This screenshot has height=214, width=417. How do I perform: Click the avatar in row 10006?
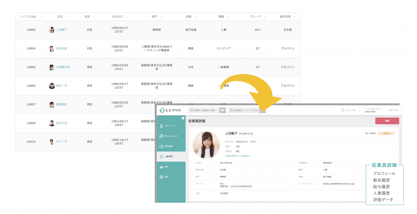click(52, 86)
